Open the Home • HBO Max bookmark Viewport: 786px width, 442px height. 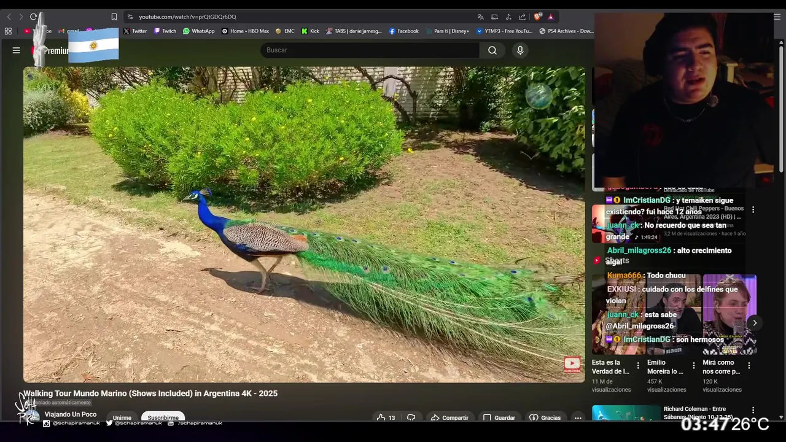tap(245, 31)
